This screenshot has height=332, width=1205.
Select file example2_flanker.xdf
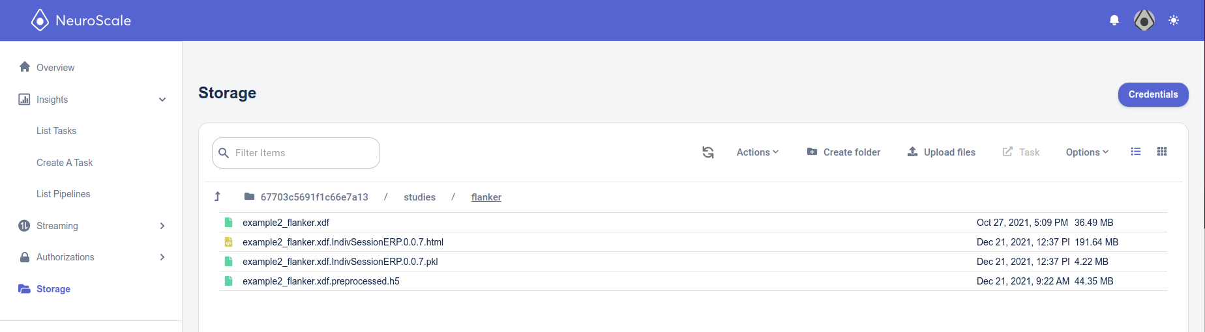click(x=286, y=223)
